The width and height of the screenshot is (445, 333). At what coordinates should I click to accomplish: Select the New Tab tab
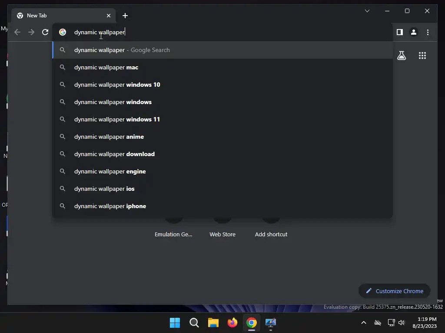click(x=63, y=16)
